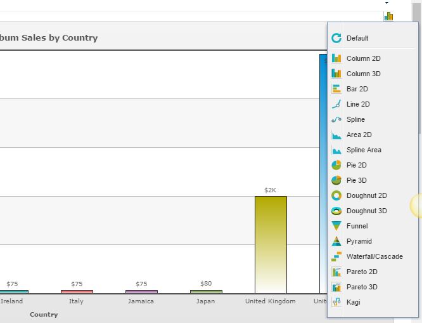The height and width of the screenshot is (323, 422).
Task: Pick Pareto 2D chart option
Action: click(361, 272)
